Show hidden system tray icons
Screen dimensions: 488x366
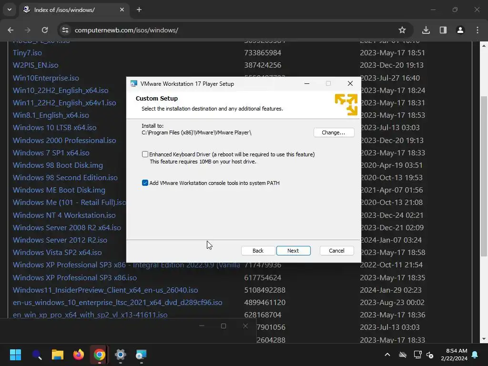387,355
